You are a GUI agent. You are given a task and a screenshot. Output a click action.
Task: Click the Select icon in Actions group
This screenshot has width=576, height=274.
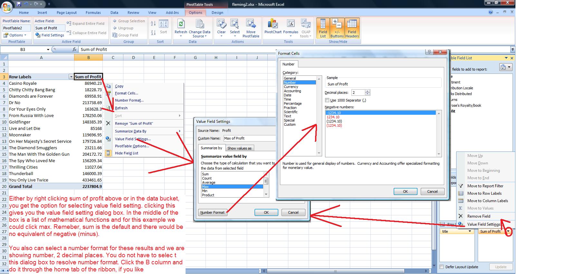pos(235,24)
